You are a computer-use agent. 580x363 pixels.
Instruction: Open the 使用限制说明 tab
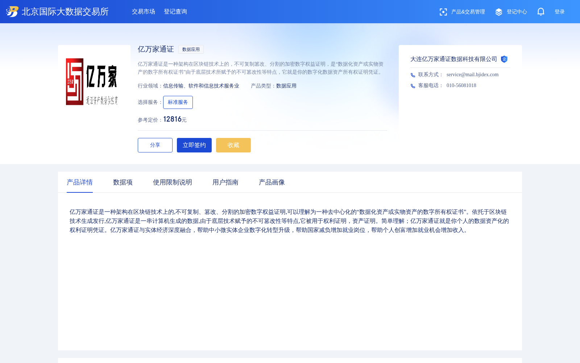[173, 182]
